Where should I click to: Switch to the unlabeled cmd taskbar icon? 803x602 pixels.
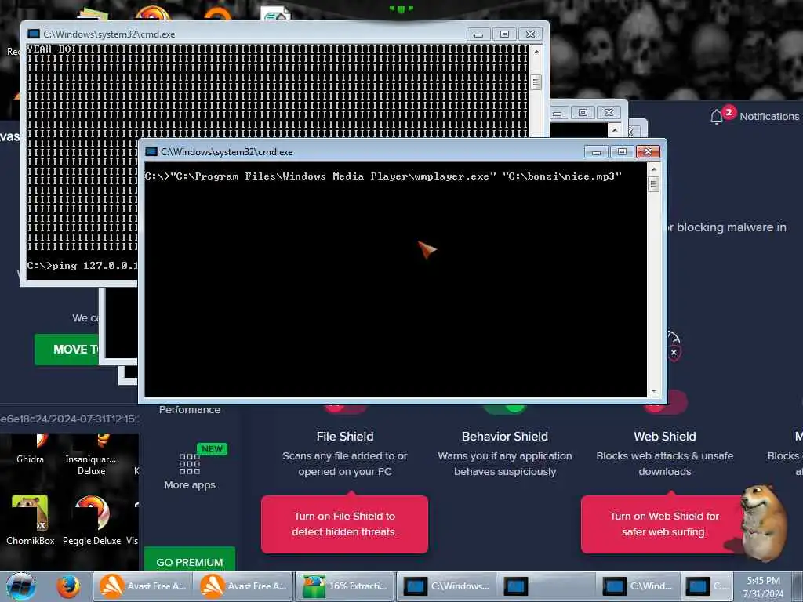click(516, 586)
